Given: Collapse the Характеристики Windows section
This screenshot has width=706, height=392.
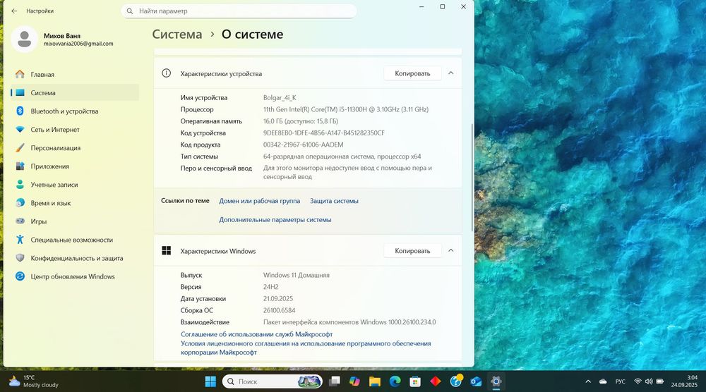Looking at the screenshot, I should (x=450, y=251).
